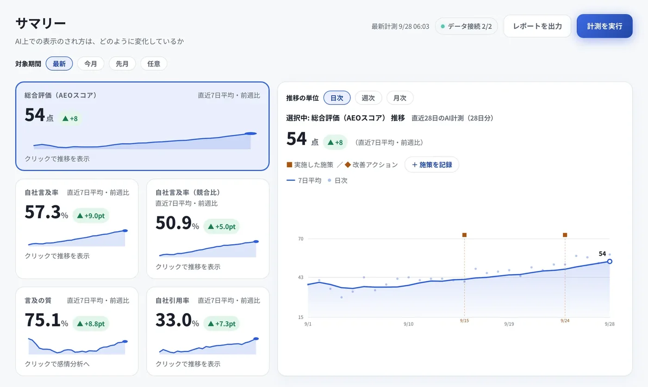Click the 総合評価 card's クリックで推移を表示 text
Image resolution: width=648 pixels, height=387 pixels.
(x=57, y=159)
